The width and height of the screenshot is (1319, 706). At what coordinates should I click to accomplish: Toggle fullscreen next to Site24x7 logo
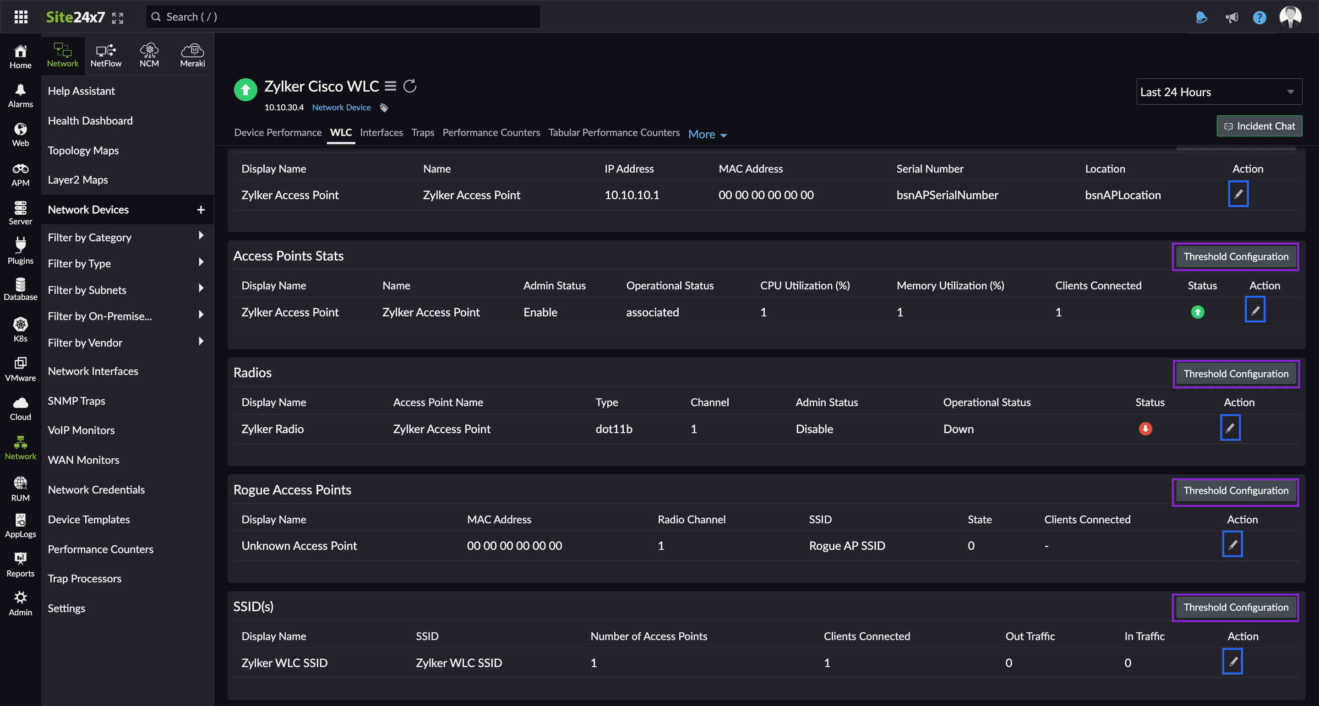coord(117,18)
